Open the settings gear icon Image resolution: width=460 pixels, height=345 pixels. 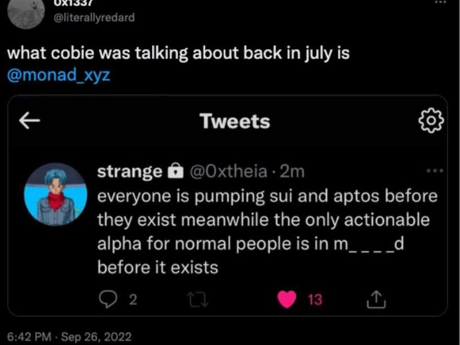431,121
